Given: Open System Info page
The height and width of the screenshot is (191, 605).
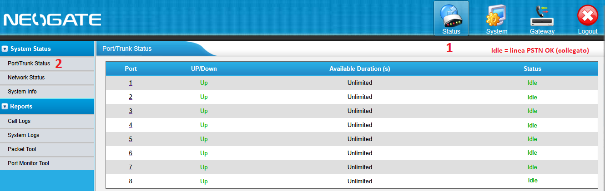Looking at the screenshot, I should click(22, 92).
